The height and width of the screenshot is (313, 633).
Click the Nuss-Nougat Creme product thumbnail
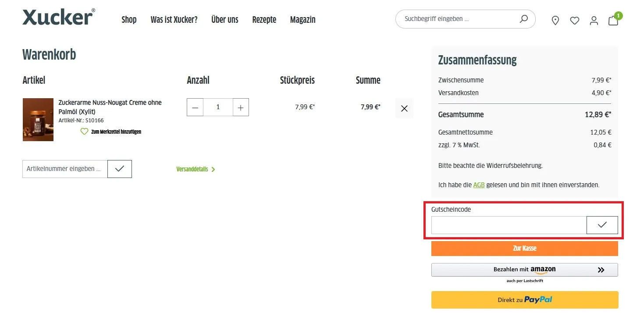[38, 119]
